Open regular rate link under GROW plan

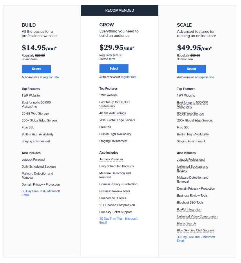tap(129, 77)
